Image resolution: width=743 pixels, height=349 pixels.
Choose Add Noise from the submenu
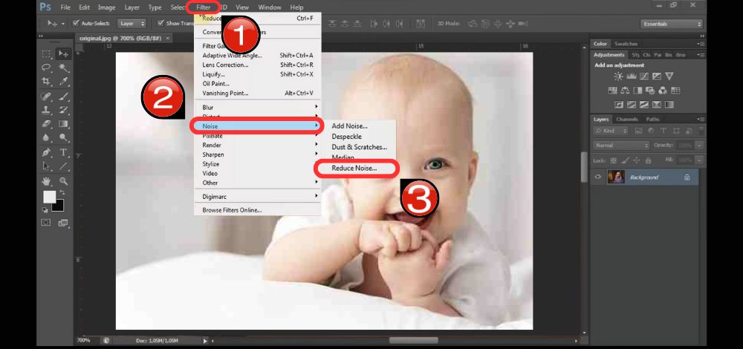(350, 126)
